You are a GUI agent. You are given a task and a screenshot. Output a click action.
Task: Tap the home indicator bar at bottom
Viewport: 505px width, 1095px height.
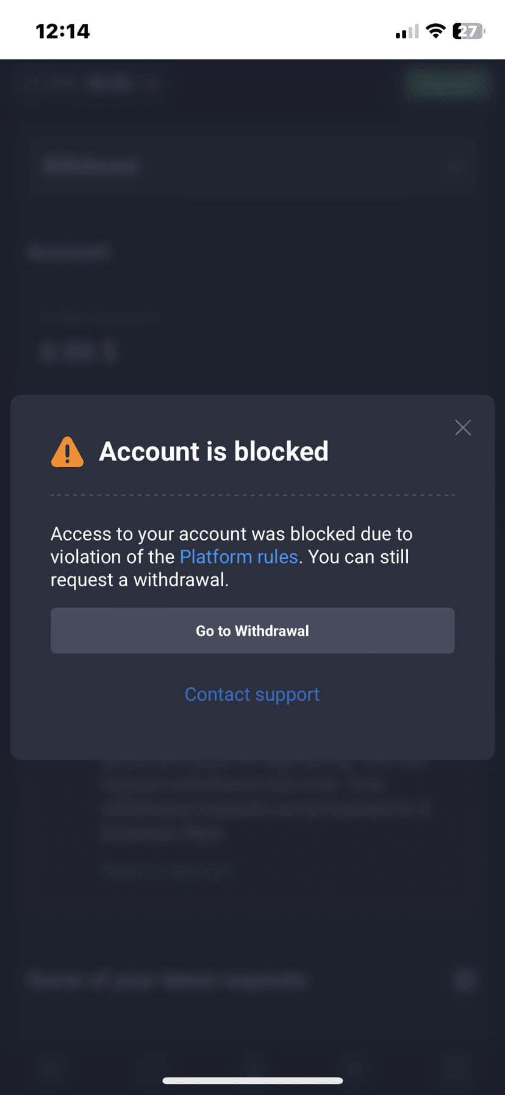point(253,1080)
